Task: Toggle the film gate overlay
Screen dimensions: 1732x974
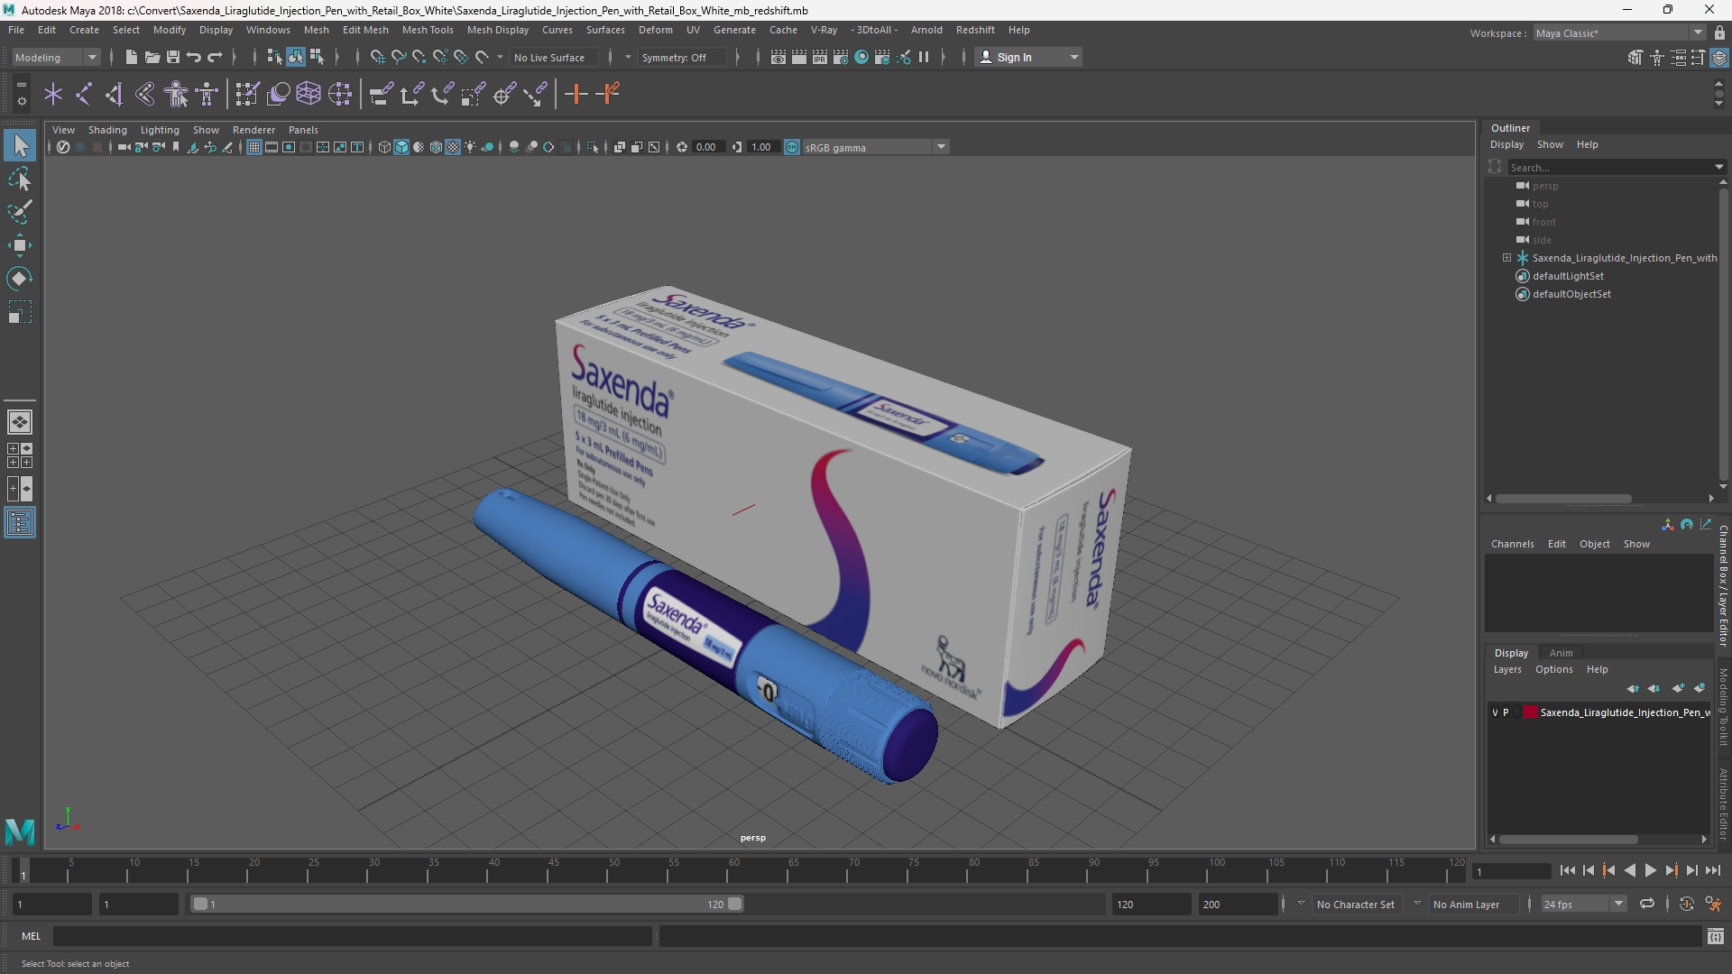Action: coord(272,147)
